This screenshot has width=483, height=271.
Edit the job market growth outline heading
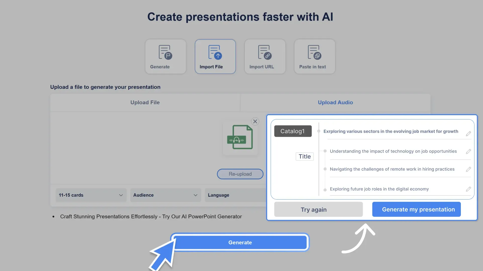point(468,133)
